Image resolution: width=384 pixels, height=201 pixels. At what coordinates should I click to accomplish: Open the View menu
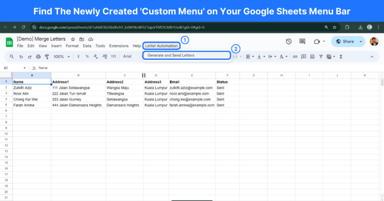pyautogui.click(x=43, y=46)
